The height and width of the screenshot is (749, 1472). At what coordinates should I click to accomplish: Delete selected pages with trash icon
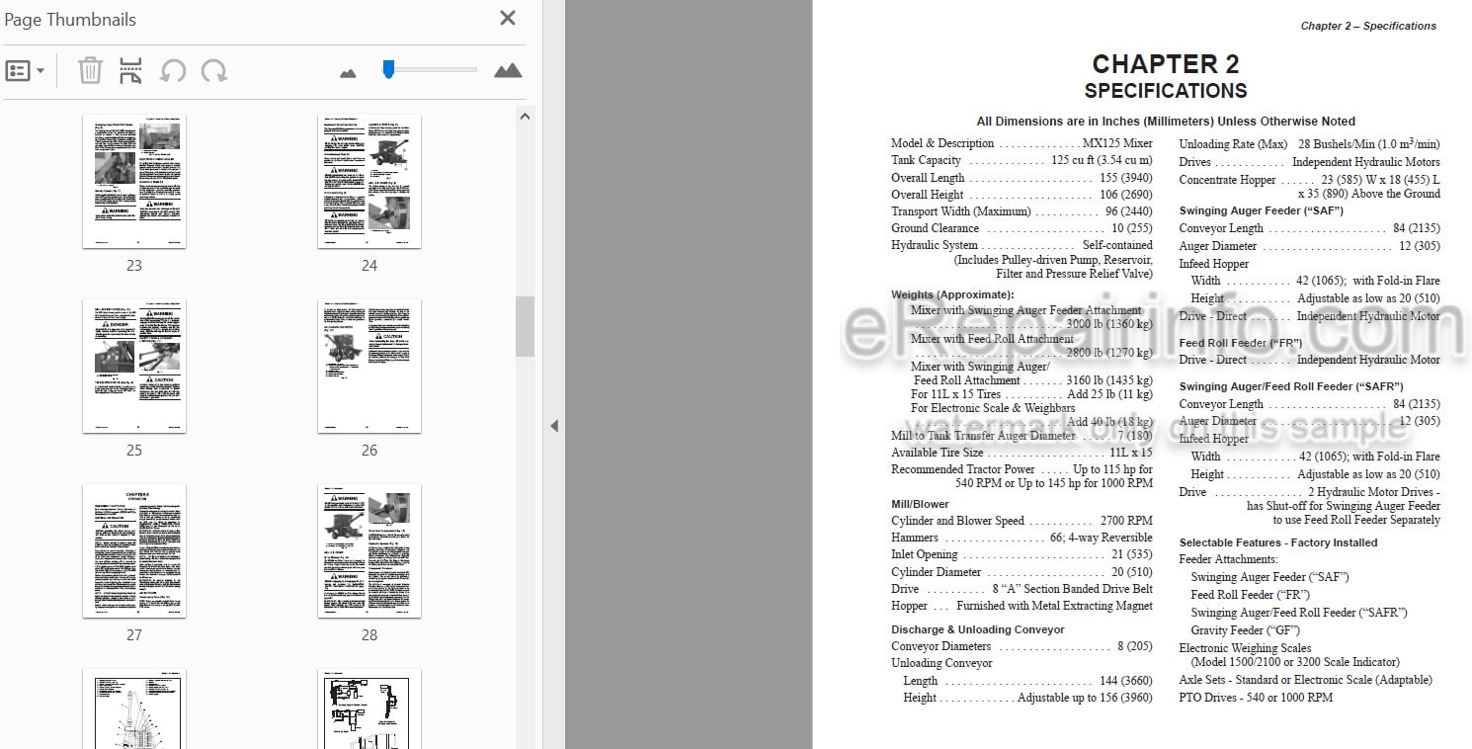click(90, 71)
